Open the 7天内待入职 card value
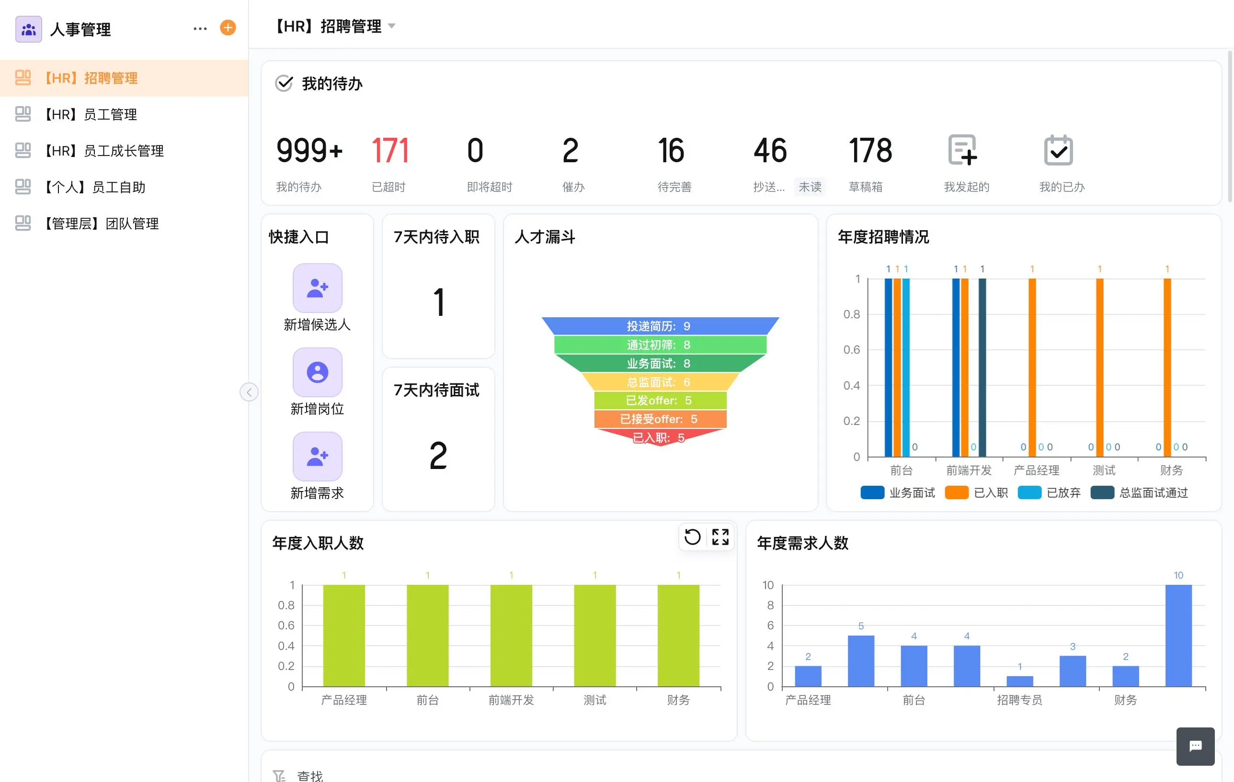The image size is (1234, 782). coord(438,302)
